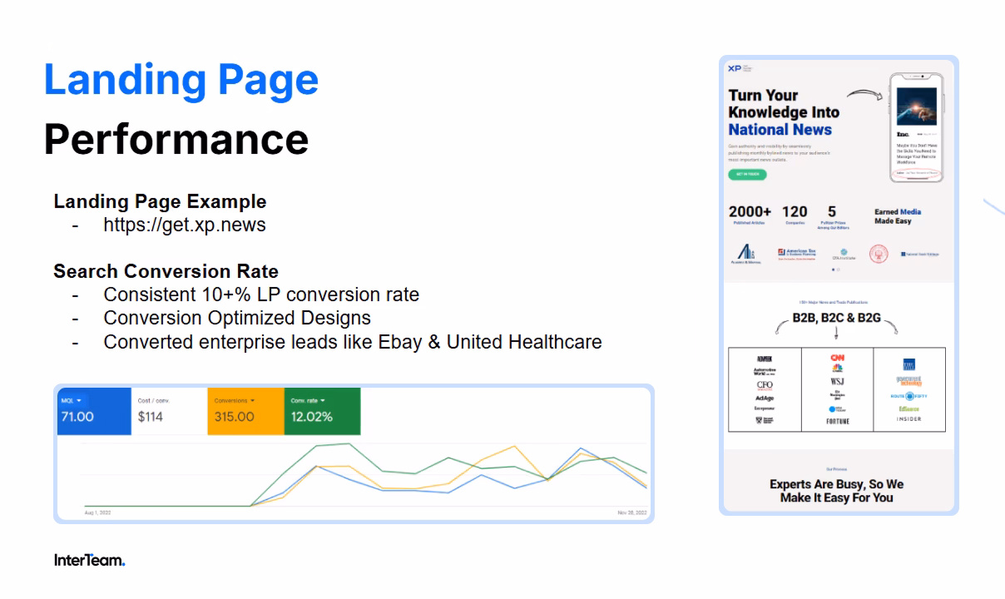
Task: Open the MQL metric dropdown arrow
Action: (x=79, y=401)
